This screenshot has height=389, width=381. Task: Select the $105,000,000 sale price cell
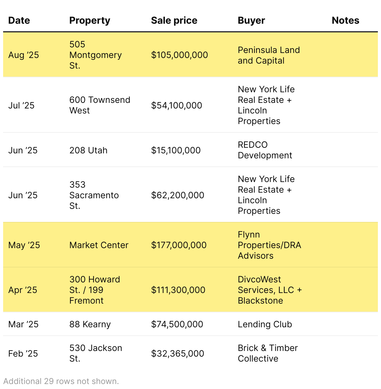pos(179,55)
